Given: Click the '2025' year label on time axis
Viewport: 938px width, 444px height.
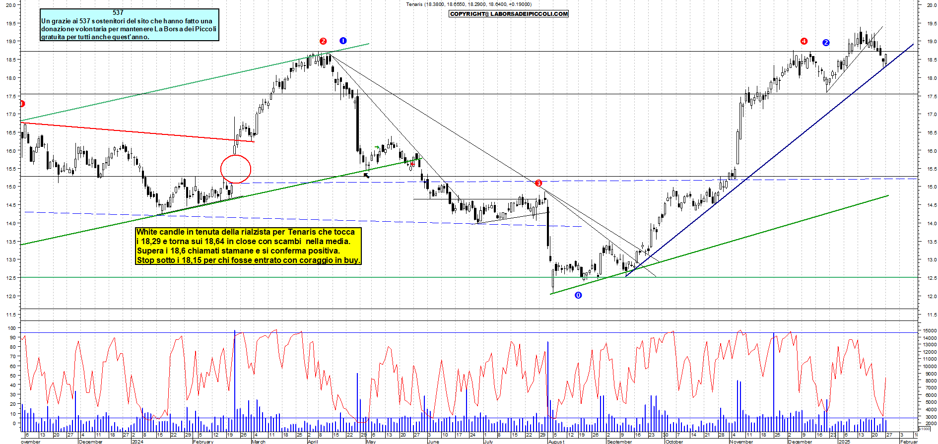Looking at the screenshot, I should click(x=844, y=442).
